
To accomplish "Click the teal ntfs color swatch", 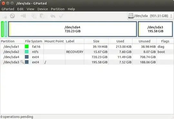I will [27, 52].
